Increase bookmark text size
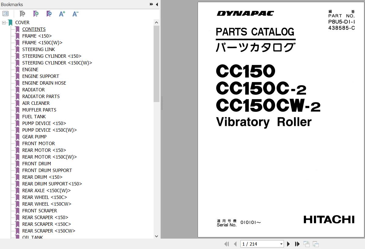Screen dimensions: 365x249 [62, 14]
